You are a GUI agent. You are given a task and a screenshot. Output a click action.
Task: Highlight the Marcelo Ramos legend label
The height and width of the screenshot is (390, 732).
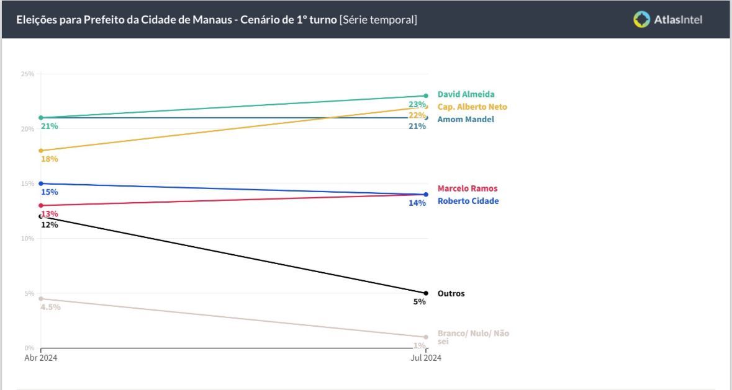(x=467, y=188)
